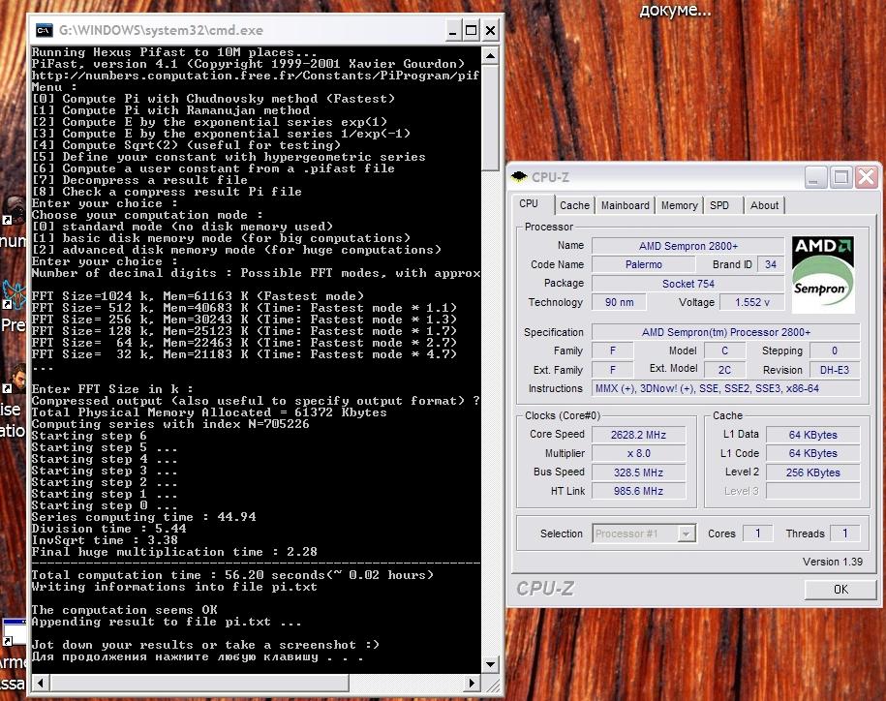This screenshot has height=701, width=886.
Task: Click the OK button in CPU-Z
Action: (x=840, y=589)
